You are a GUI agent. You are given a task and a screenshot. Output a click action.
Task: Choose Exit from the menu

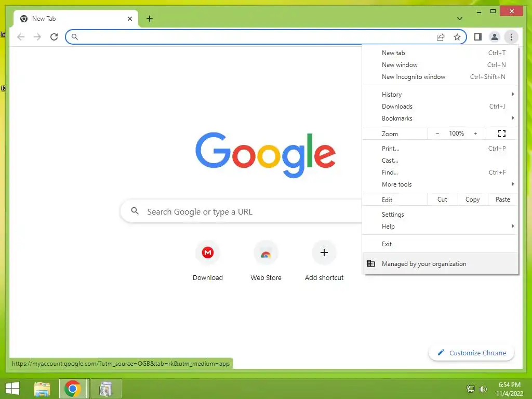[440, 244]
